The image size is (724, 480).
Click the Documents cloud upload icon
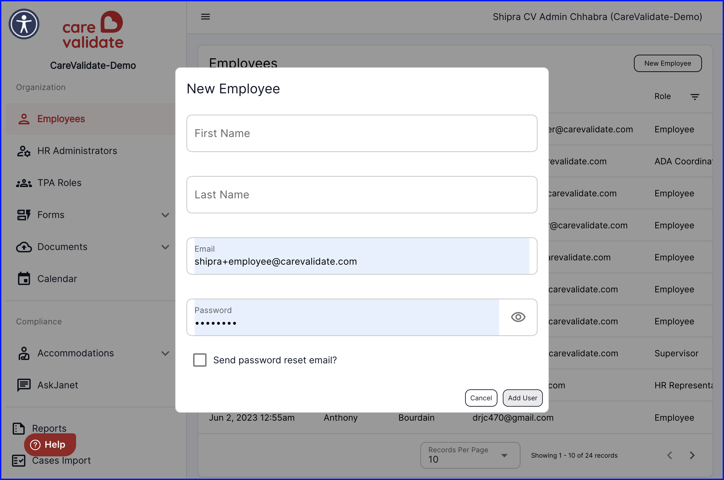pos(24,247)
